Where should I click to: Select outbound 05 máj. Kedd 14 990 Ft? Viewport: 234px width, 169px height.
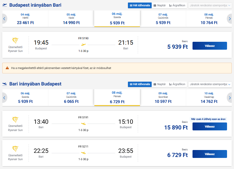pos(71,19)
